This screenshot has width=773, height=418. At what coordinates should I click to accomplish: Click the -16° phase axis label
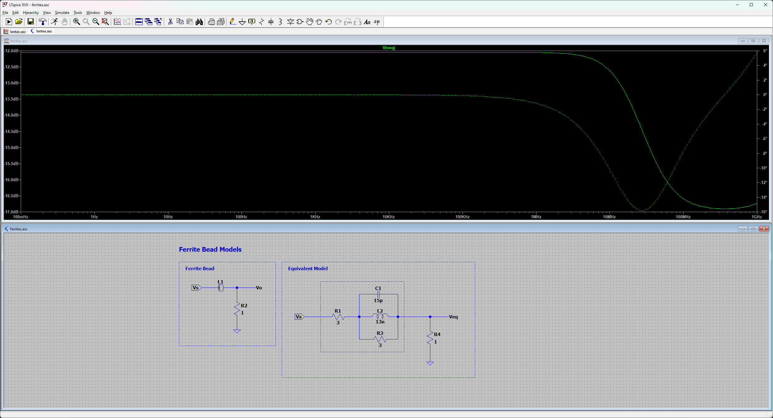click(x=764, y=212)
